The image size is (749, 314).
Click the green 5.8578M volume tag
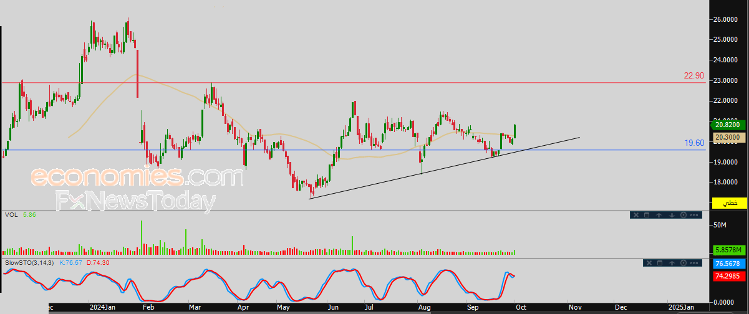pyautogui.click(x=729, y=250)
